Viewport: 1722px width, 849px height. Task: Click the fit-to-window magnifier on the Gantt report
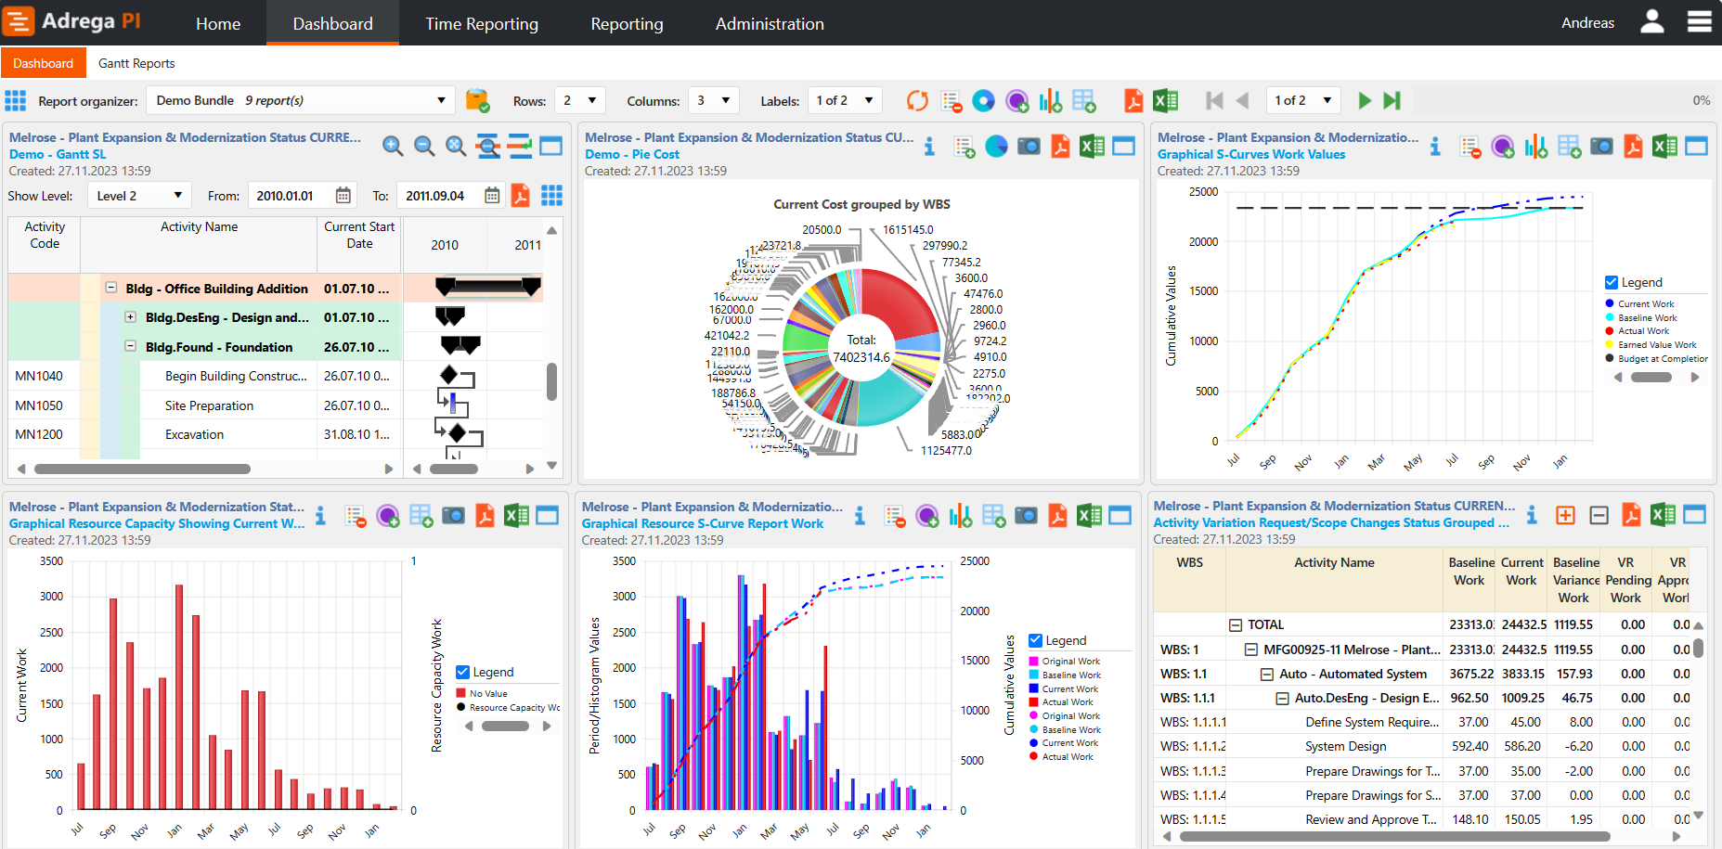pos(456,146)
